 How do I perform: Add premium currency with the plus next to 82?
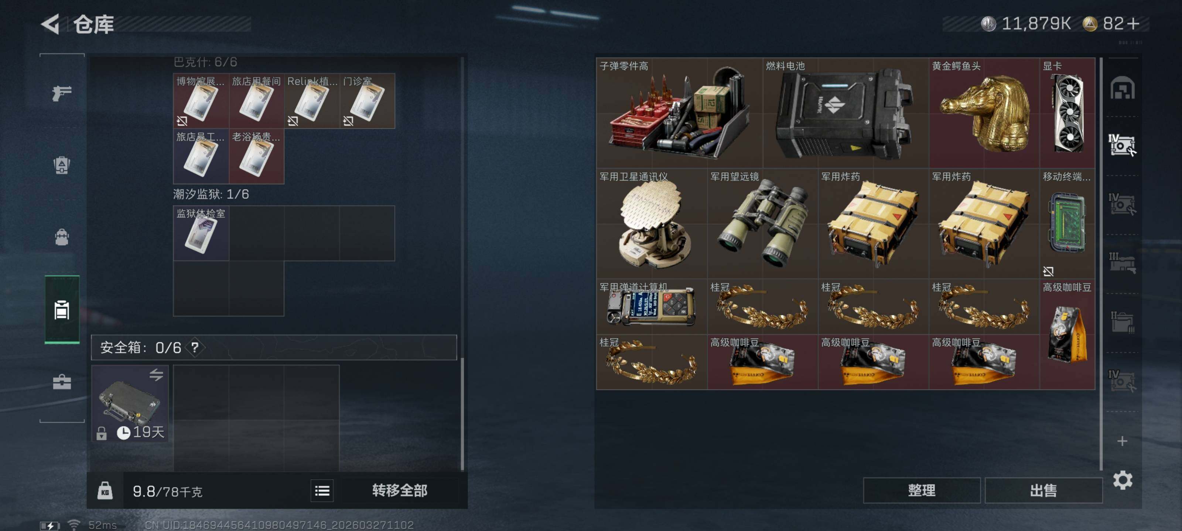click(1133, 23)
